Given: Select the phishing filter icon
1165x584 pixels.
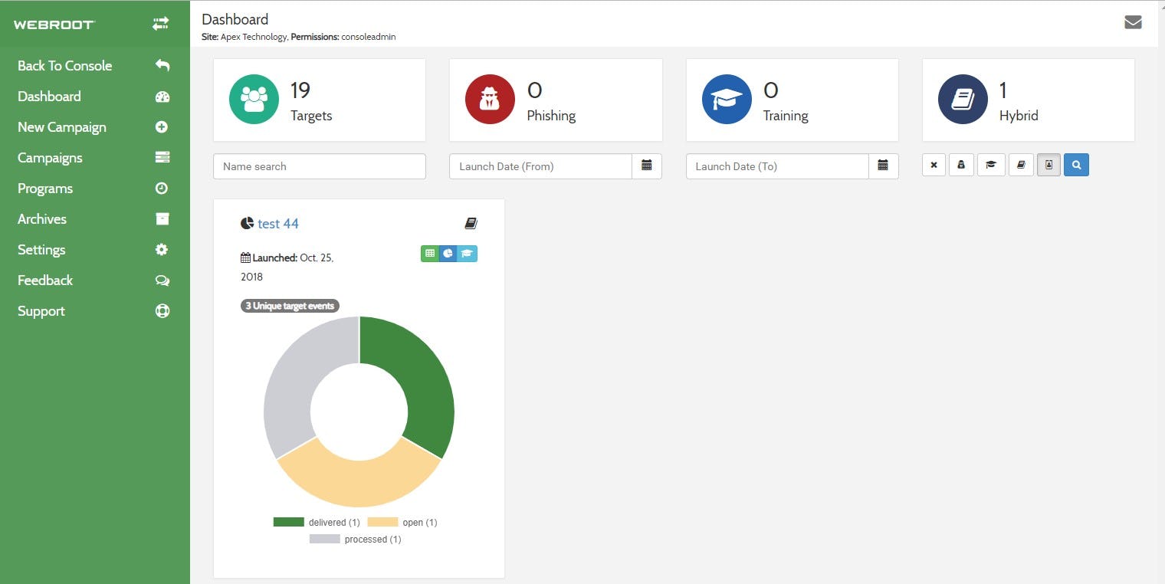Looking at the screenshot, I should (961, 165).
